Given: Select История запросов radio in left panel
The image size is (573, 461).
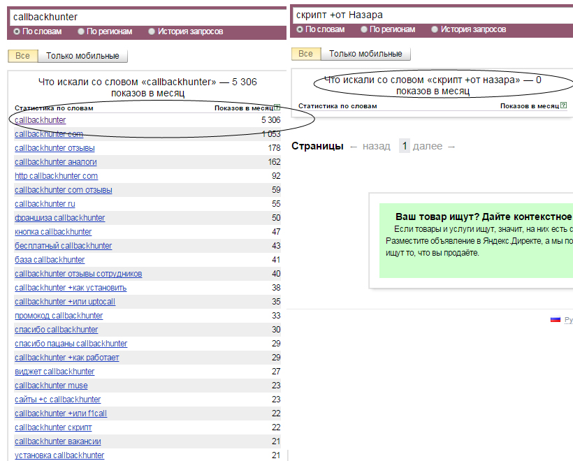Looking at the screenshot, I should point(152,31).
